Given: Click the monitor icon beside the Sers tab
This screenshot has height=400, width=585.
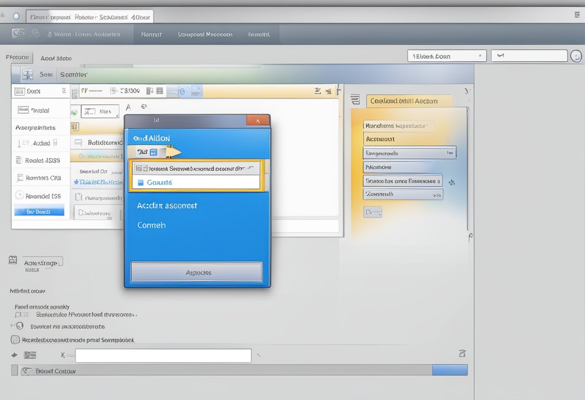Looking at the screenshot, I should (x=28, y=75).
